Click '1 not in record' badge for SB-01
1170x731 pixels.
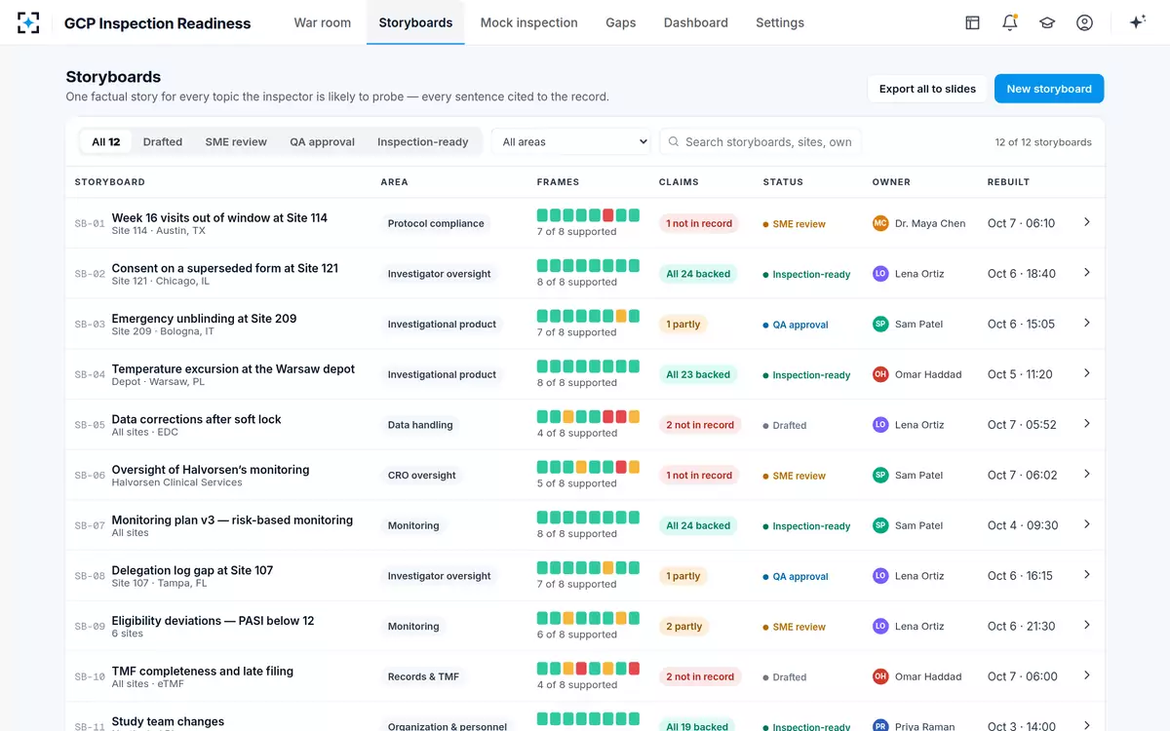click(x=699, y=223)
